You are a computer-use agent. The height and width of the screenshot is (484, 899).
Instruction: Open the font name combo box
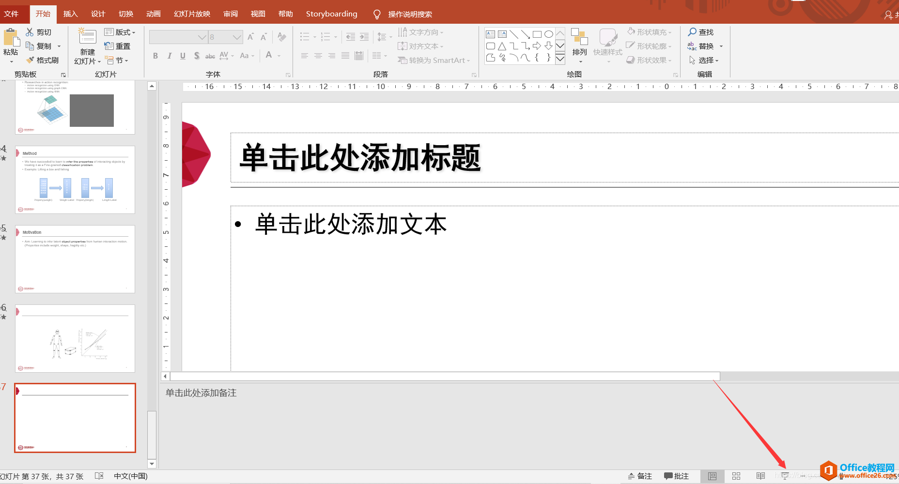178,37
